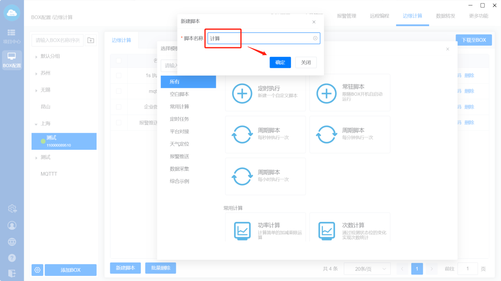Expand the 默认分组 tree group
The height and width of the screenshot is (281, 501).
[37, 56]
